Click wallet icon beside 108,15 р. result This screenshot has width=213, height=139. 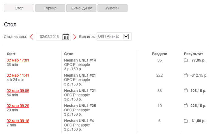pos(186,90)
